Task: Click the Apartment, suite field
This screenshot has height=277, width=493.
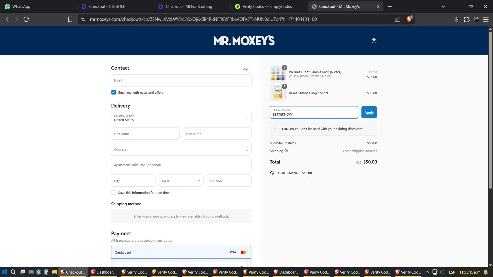Action: (x=181, y=165)
